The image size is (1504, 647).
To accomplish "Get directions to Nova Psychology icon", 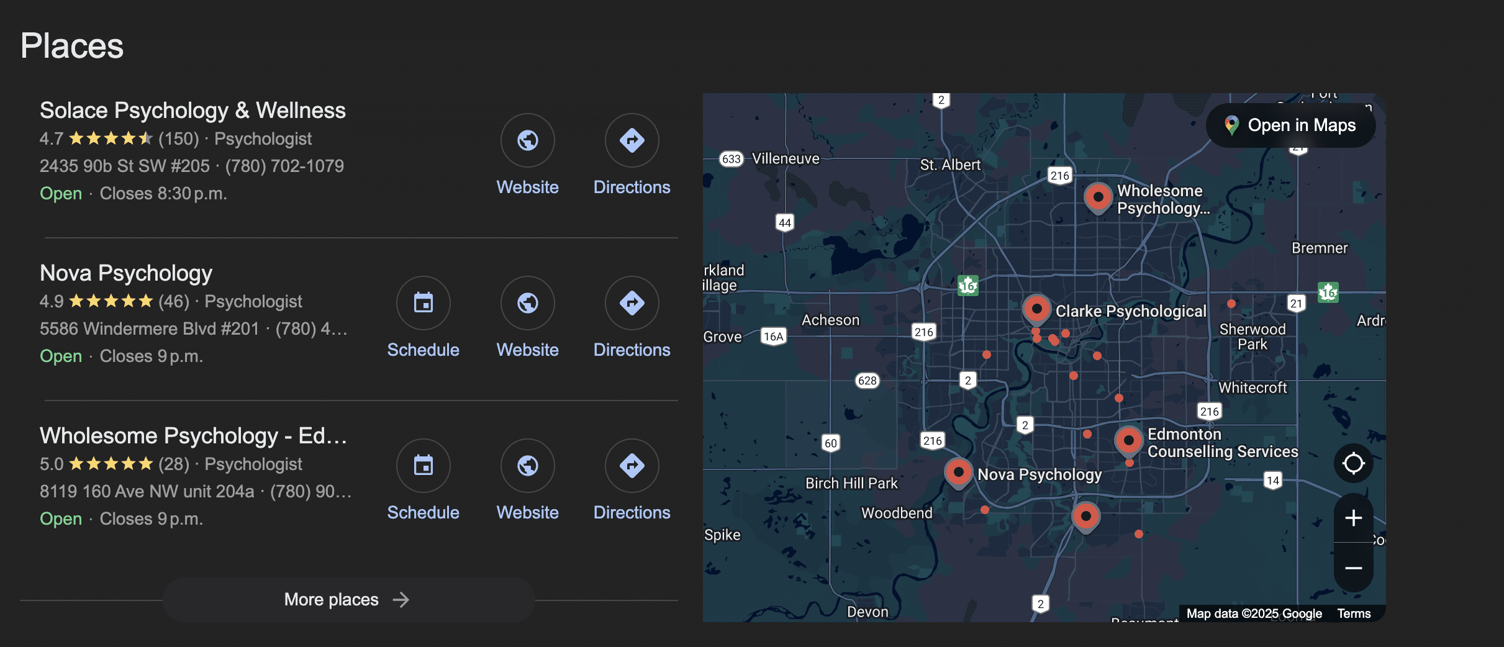I will [x=632, y=303].
